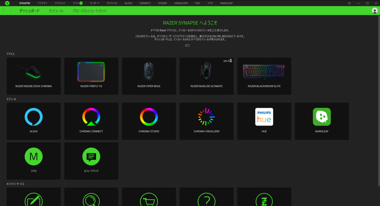Launch the Chroma Studio module
380x206 pixels.
pyautogui.click(x=149, y=121)
